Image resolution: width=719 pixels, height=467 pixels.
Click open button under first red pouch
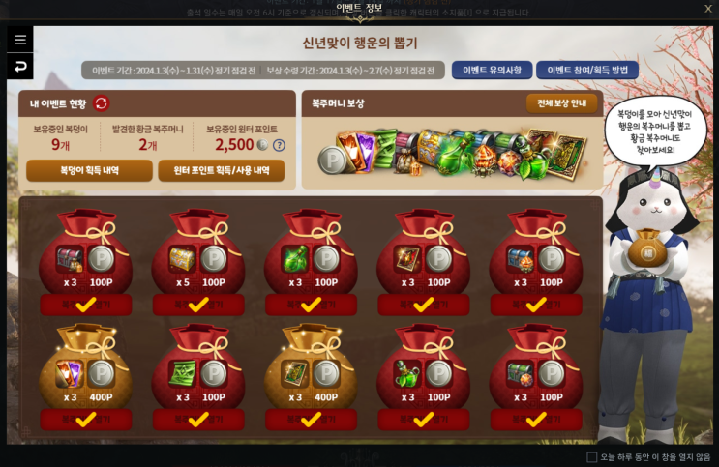coord(86,305)
